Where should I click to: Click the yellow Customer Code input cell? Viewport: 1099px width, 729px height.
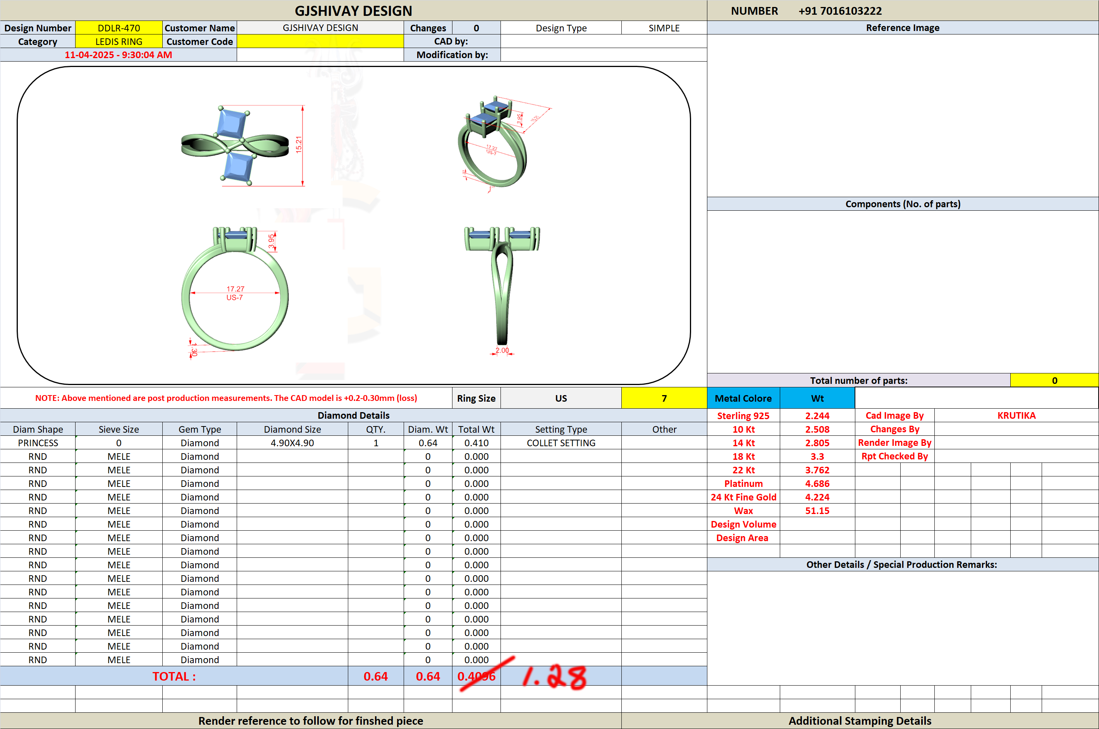(320, 41)
